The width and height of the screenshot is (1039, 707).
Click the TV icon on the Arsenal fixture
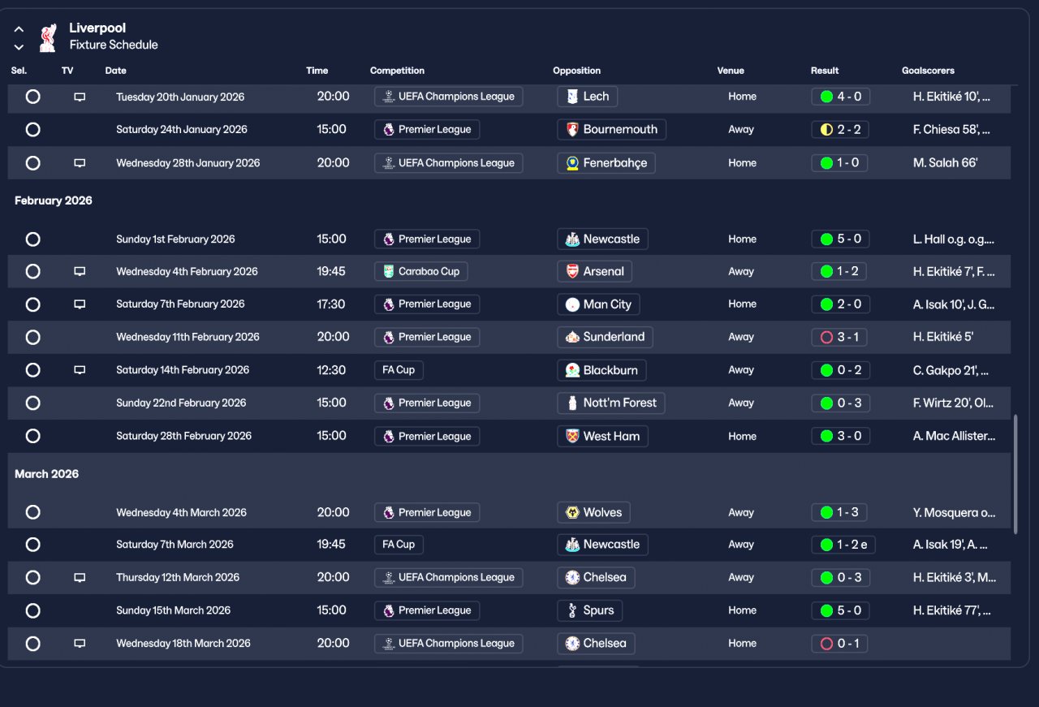tap(80, 271)
